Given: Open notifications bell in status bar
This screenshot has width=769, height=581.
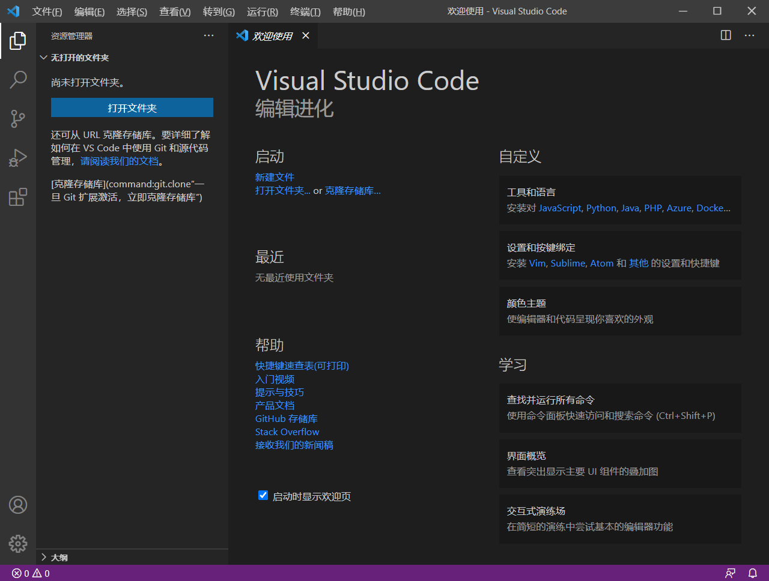Looking at the screenshot, I should click(752, 573).
